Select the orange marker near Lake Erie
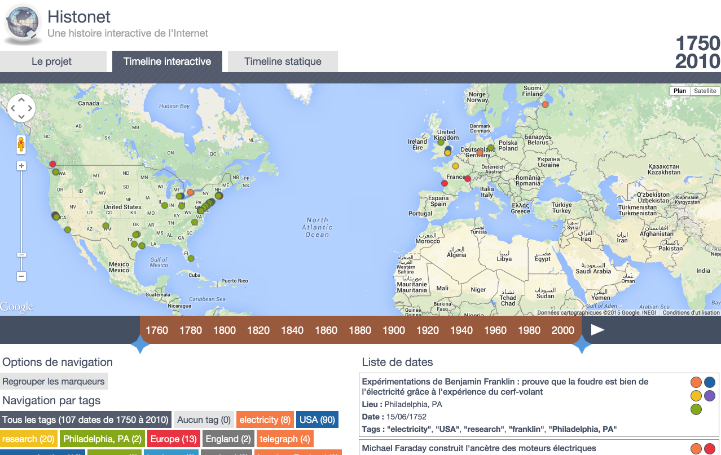Screen dimensions: 721x455 point(190,192)
